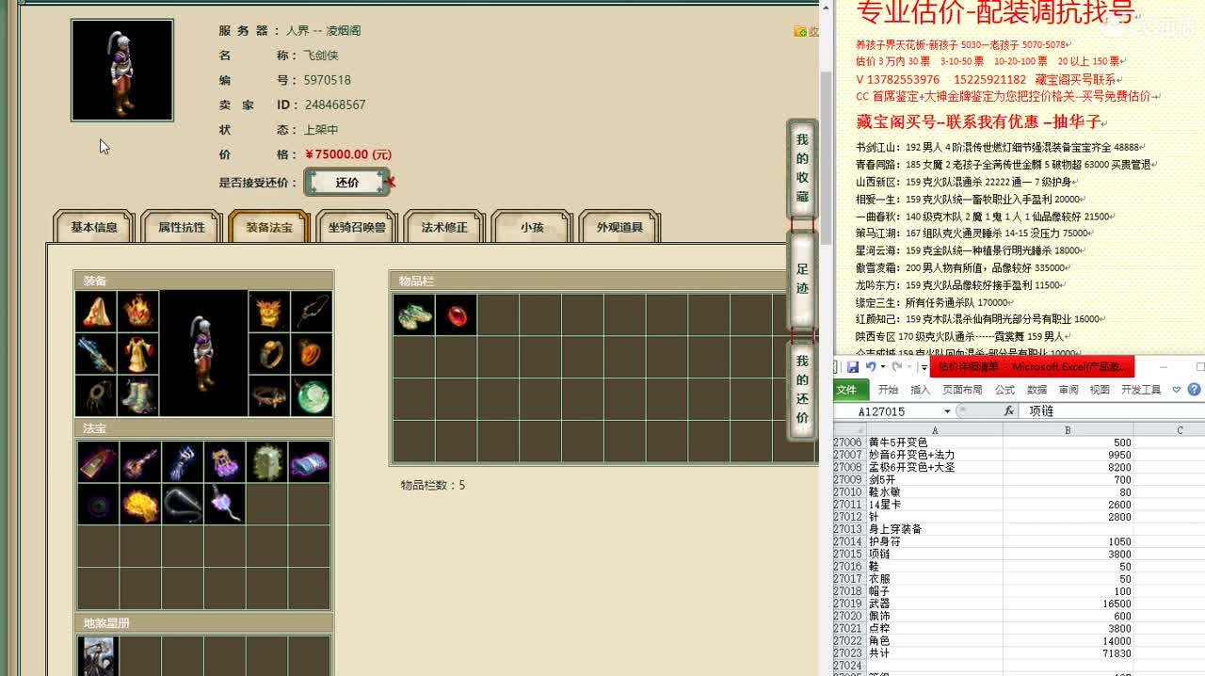Click the purple whisk treasure icon
This screenshot has height=676, width=1205.
tap(224, 505)
